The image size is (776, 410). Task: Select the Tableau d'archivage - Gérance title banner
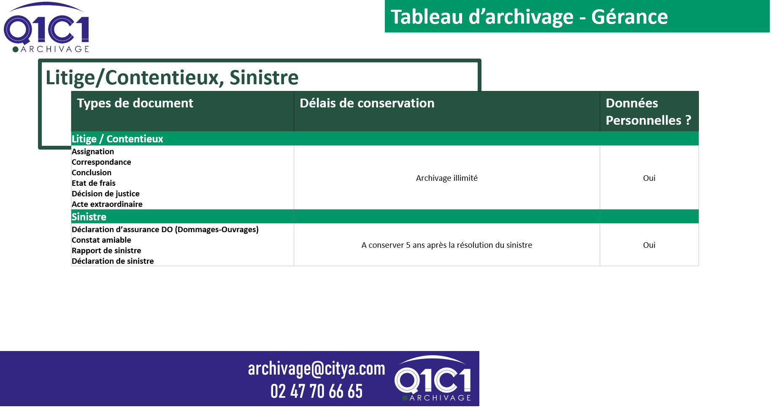pos(529,17)
